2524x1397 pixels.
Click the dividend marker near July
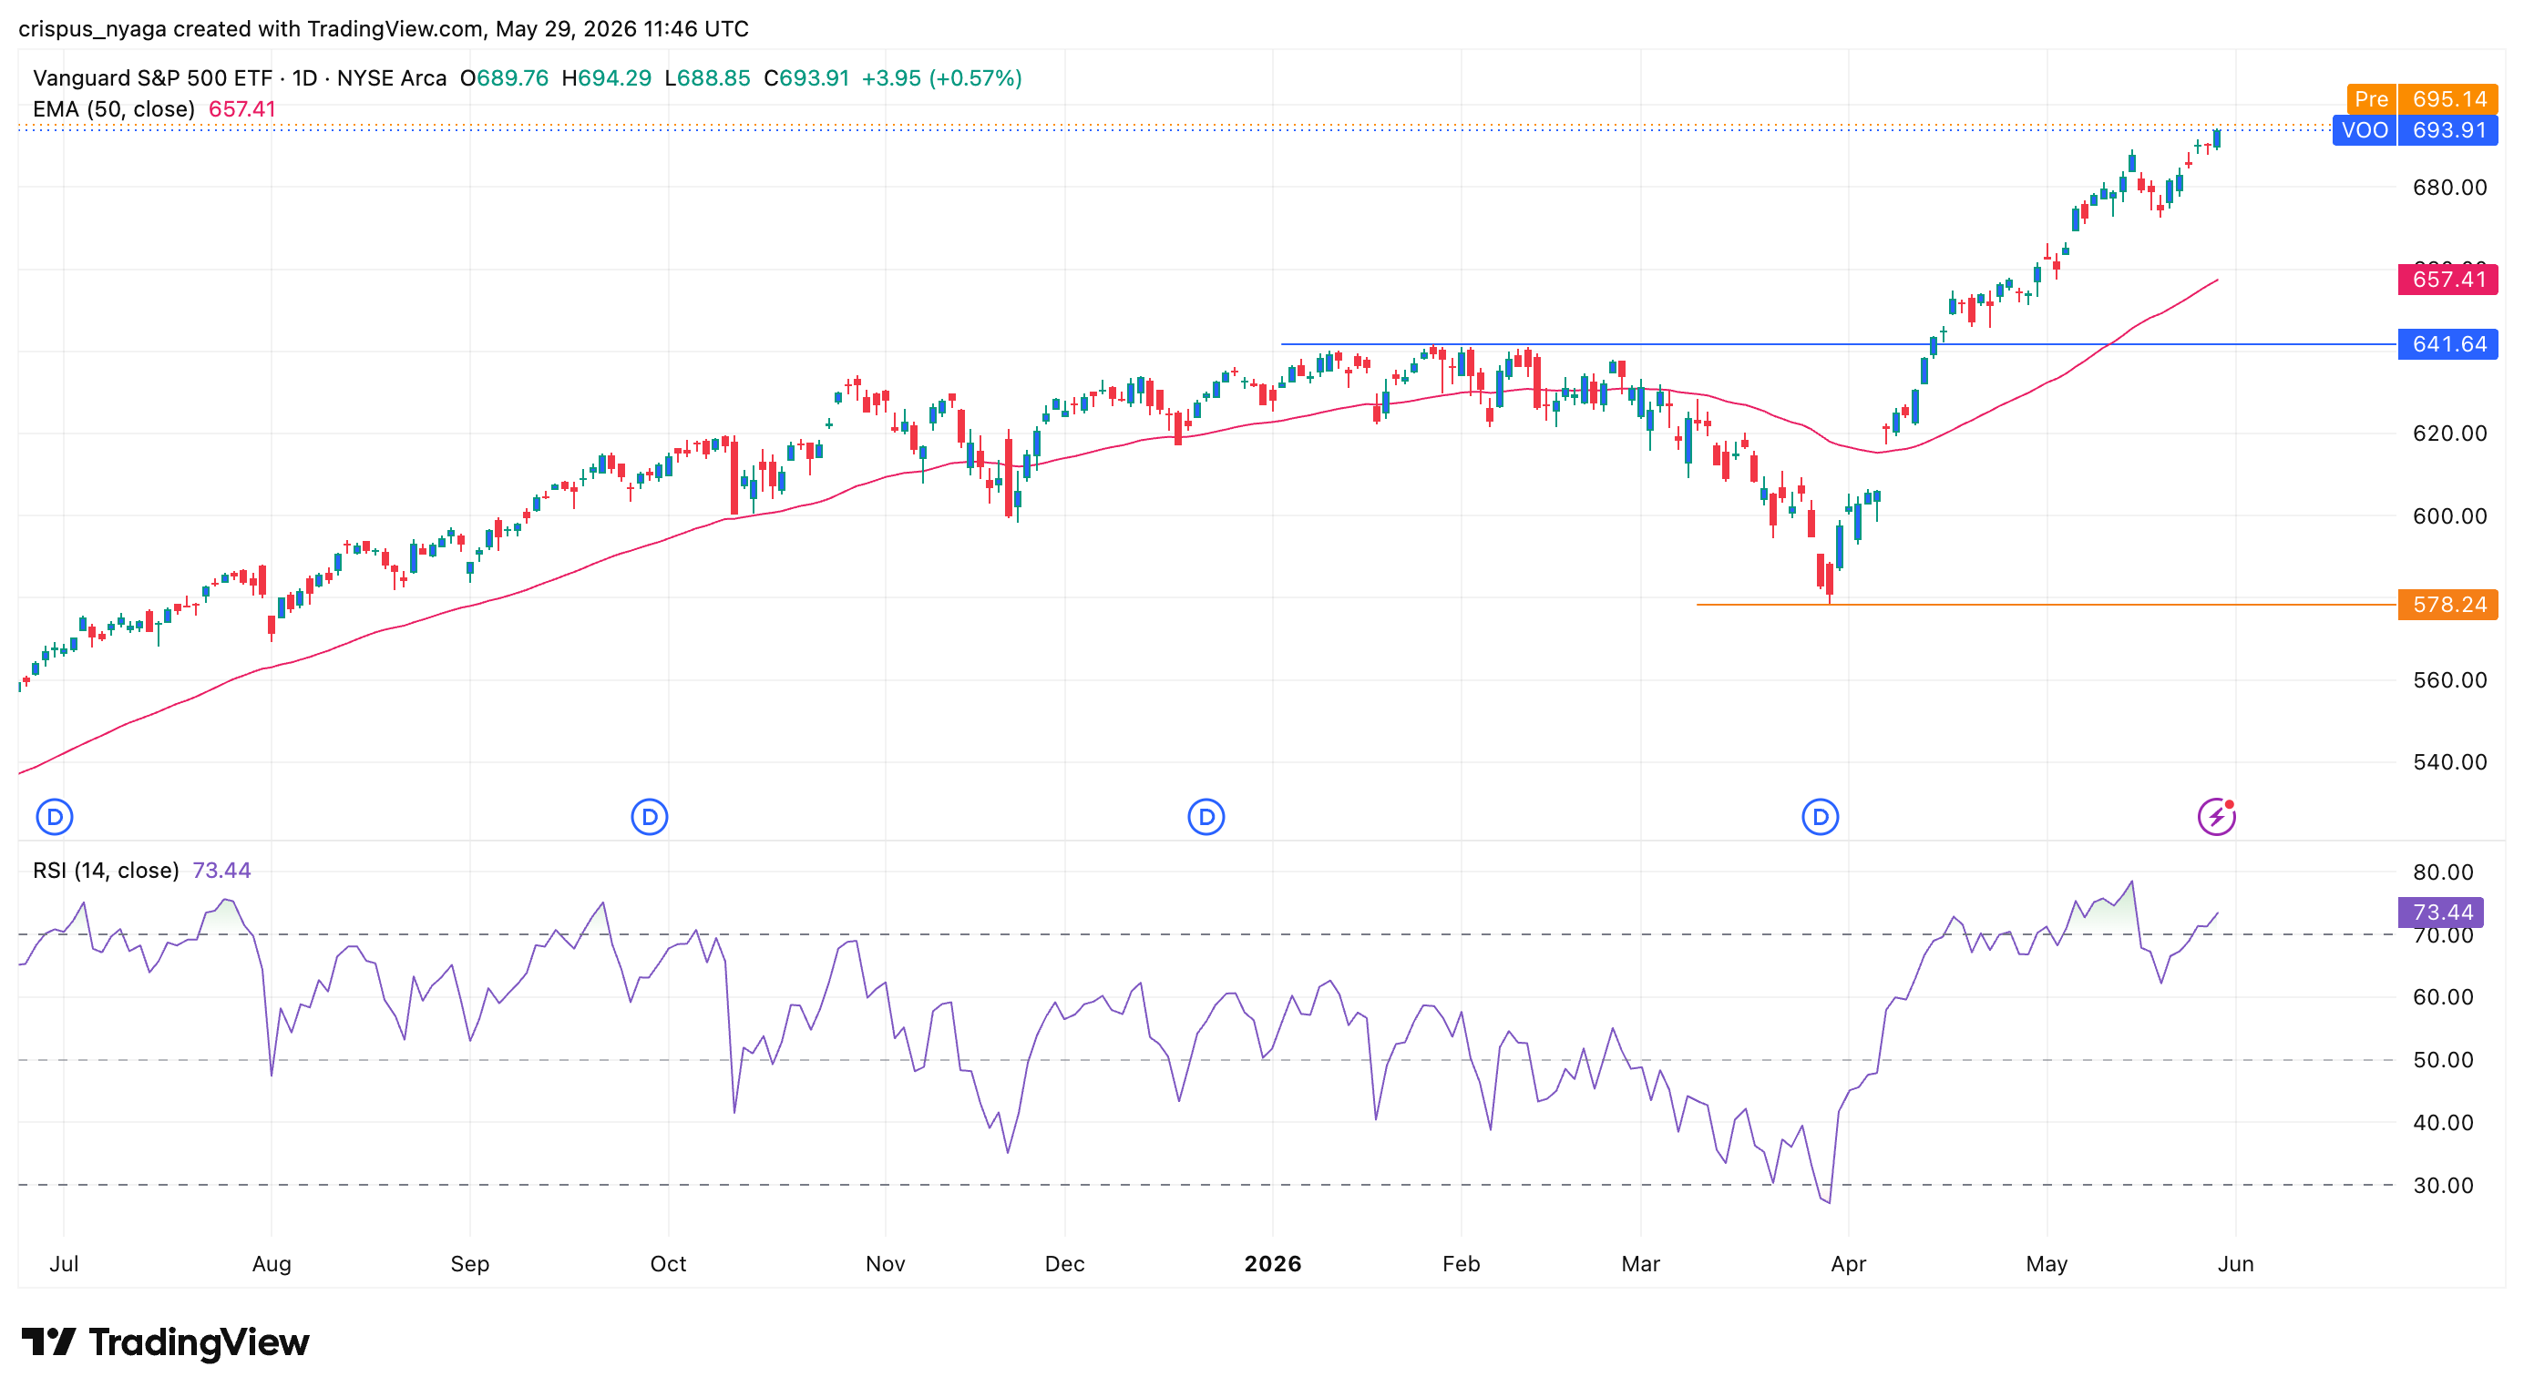(x=55, y=817)
